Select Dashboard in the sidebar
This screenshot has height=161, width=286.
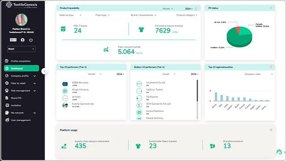[x=21, y=68]
